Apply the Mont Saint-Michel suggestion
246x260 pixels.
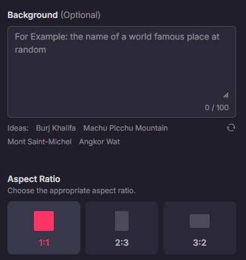coord(40,142)
